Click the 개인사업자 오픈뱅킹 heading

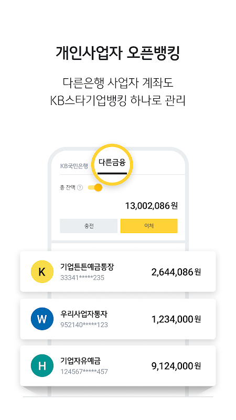point(117,53)
